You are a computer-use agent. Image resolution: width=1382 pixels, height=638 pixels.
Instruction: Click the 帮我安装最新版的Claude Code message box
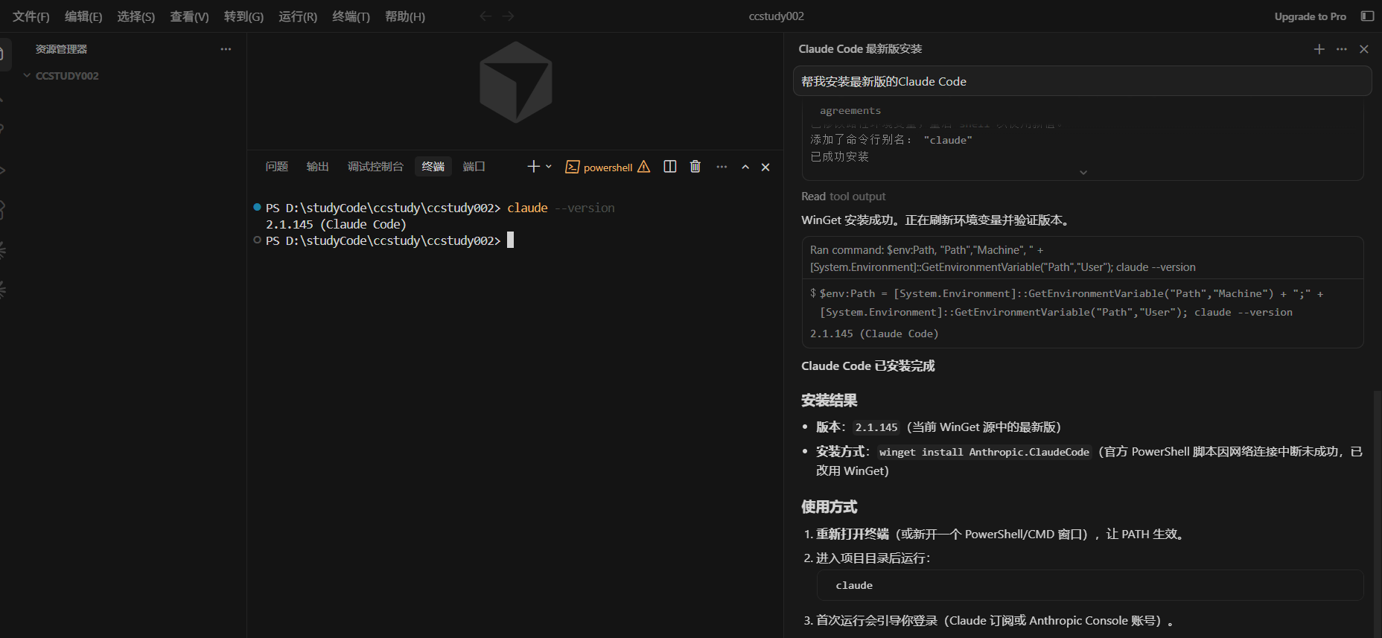[1083, 81]
